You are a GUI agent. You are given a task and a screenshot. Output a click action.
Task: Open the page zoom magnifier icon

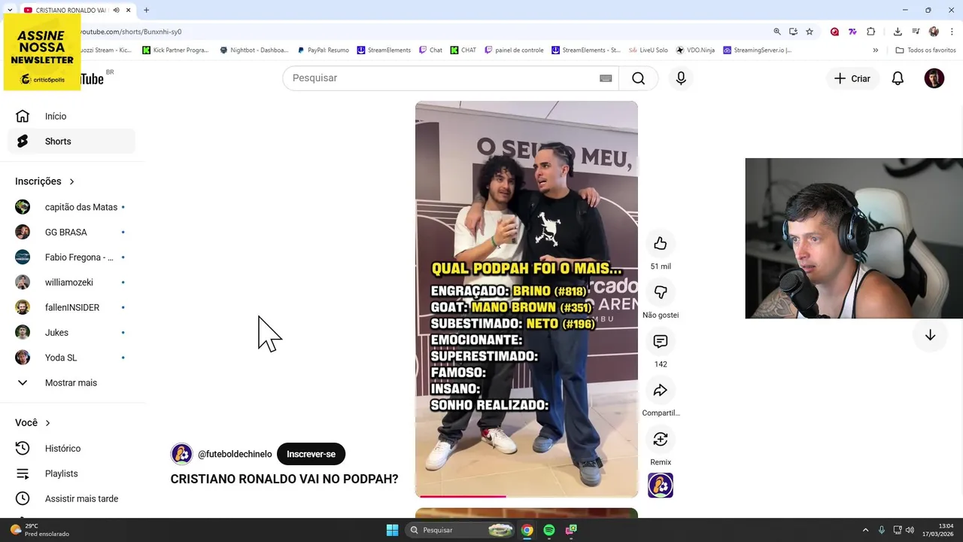[x=777, y=32]
